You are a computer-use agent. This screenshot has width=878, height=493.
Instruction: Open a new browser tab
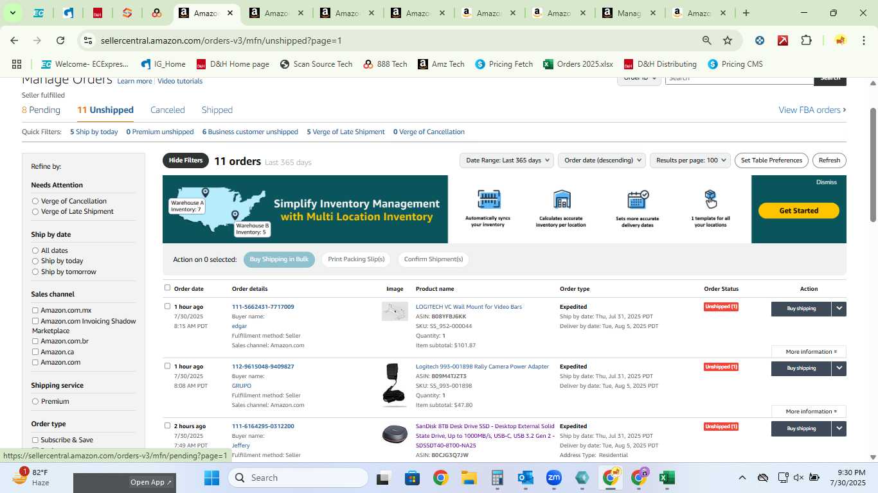pyautogui.click(x=746, y=13)
